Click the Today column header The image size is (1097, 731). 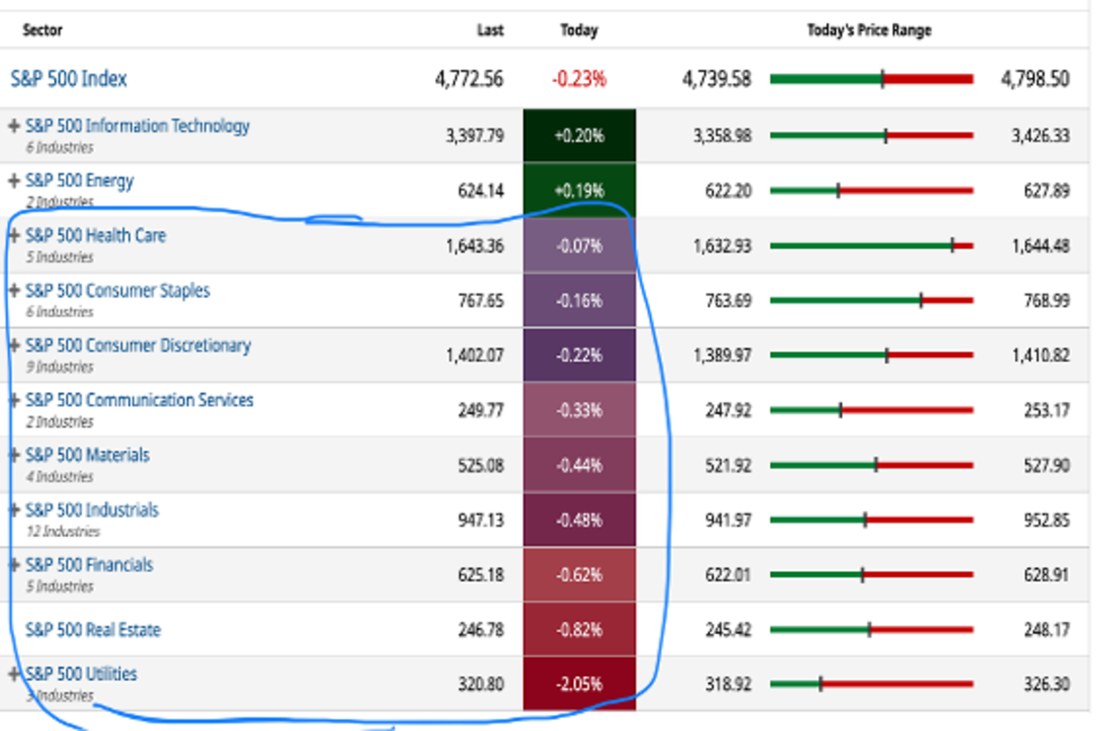[x=579, y=30]
